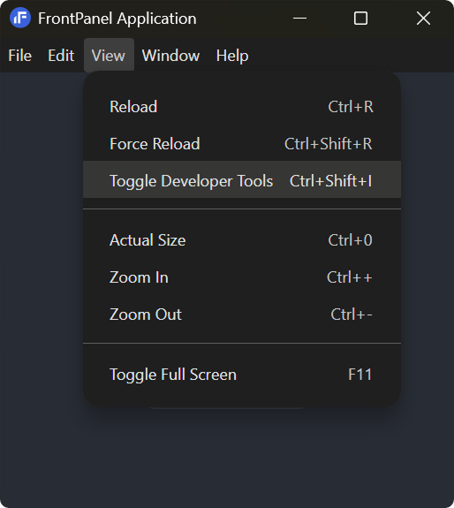Reset zoom with Actual Size

pos(242,240)
